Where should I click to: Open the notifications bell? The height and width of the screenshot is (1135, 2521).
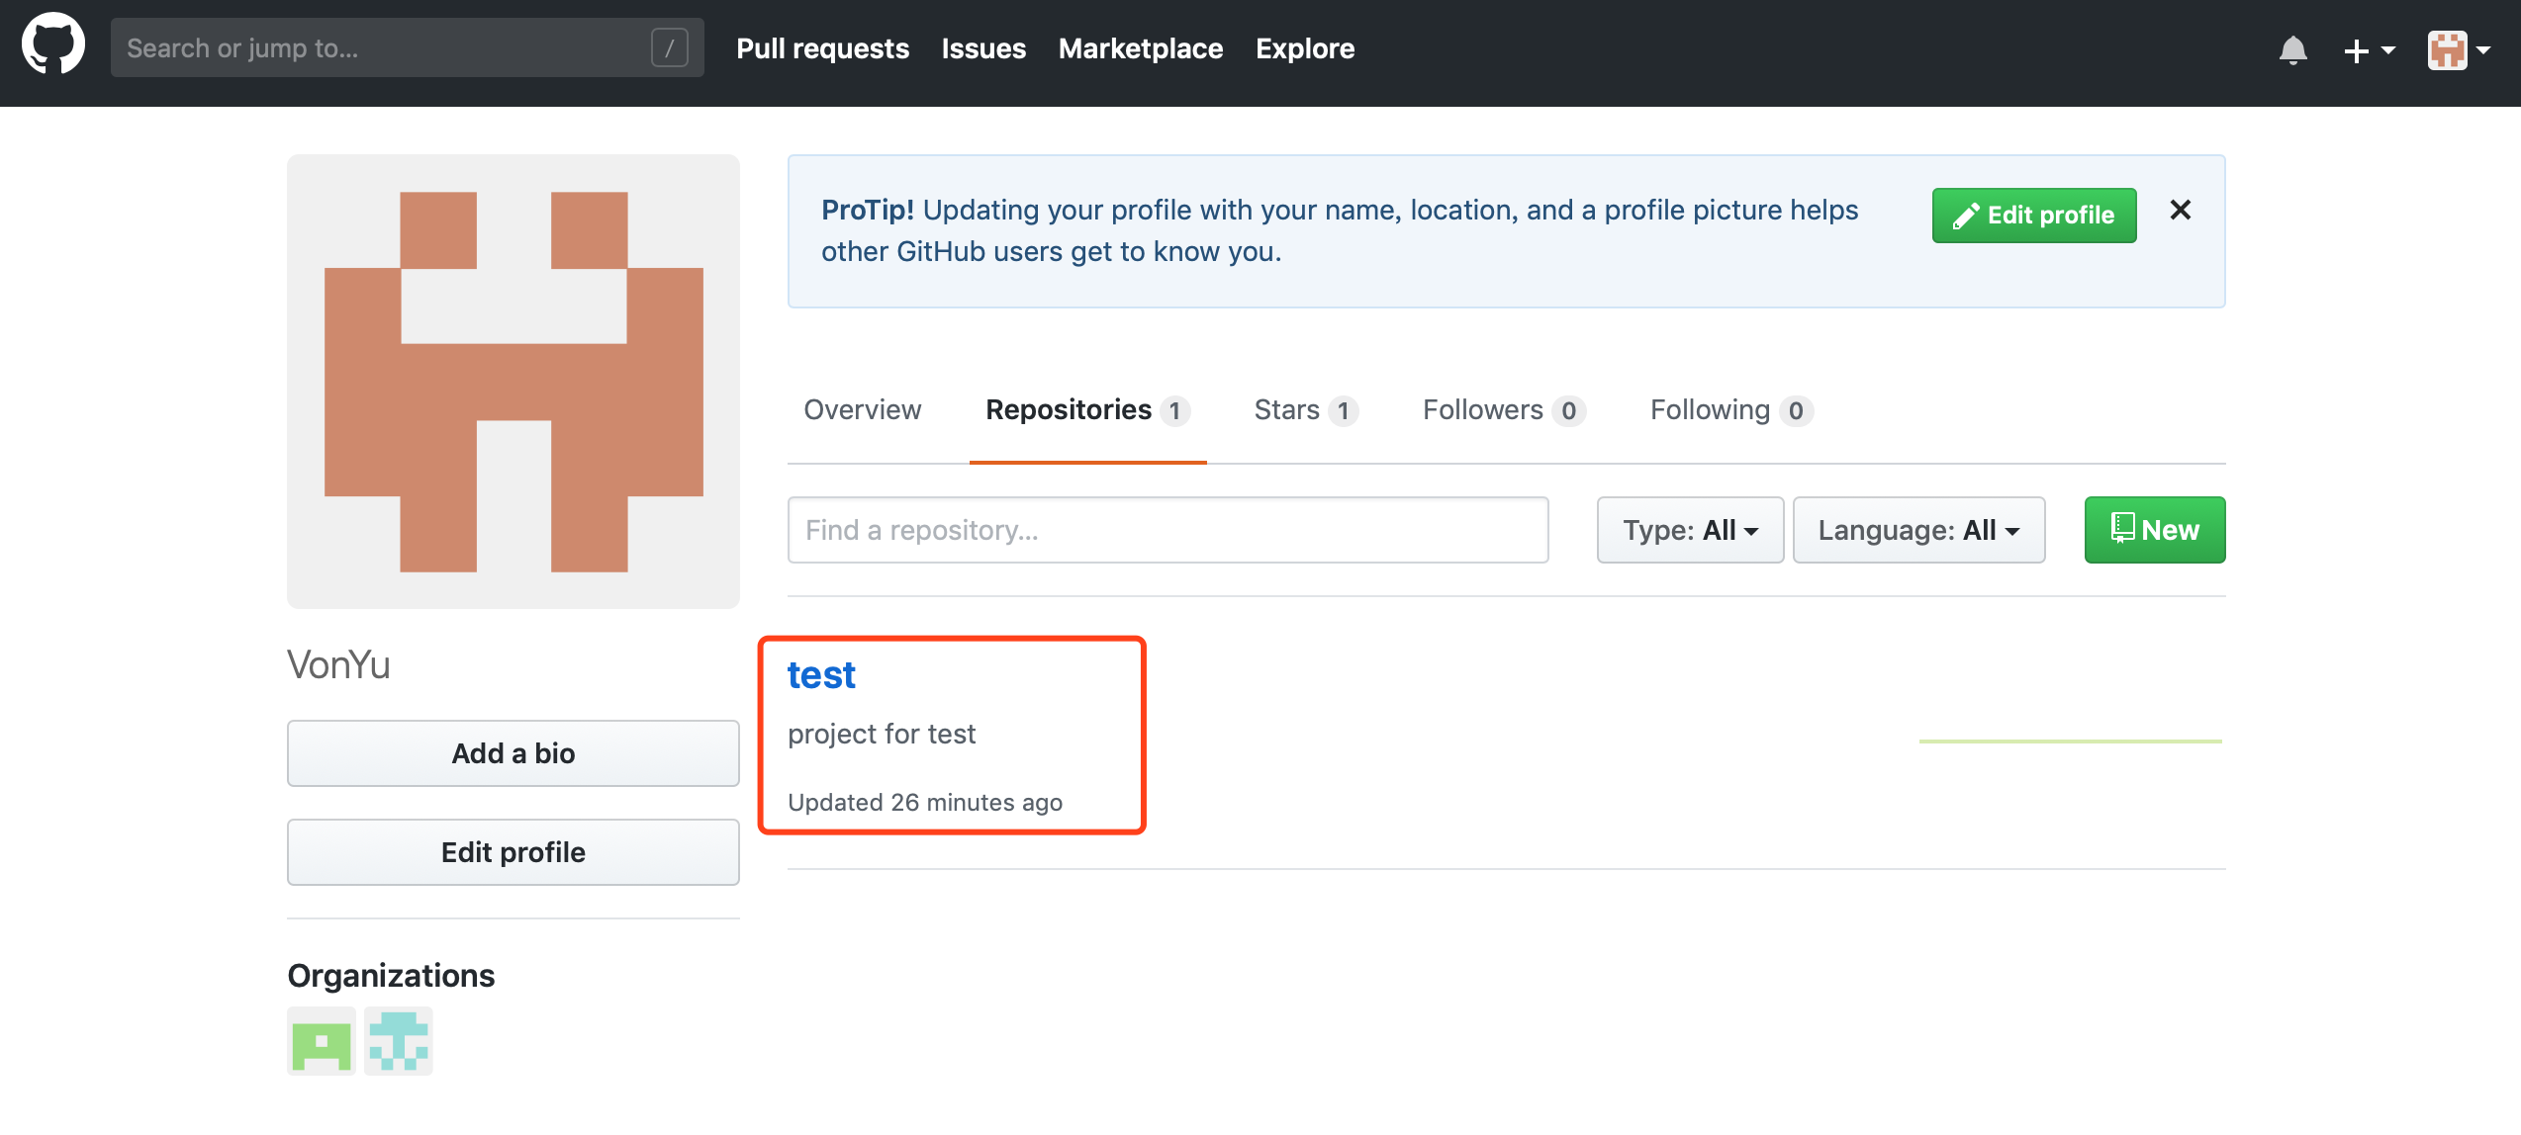tap(2292, 49)
